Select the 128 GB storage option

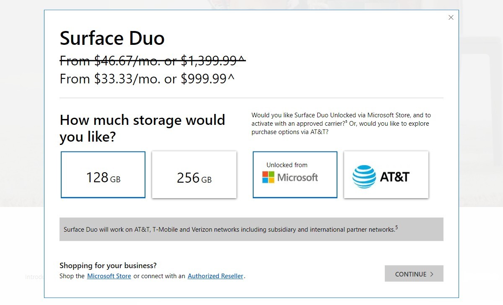(x=103, y=175)
